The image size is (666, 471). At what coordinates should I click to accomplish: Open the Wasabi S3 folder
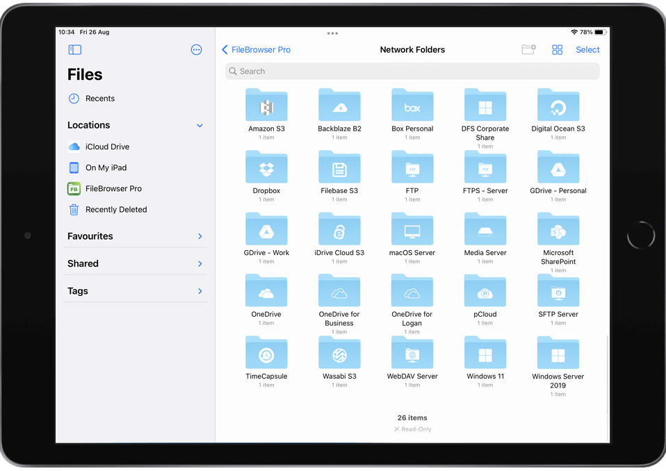click(339, 352)
